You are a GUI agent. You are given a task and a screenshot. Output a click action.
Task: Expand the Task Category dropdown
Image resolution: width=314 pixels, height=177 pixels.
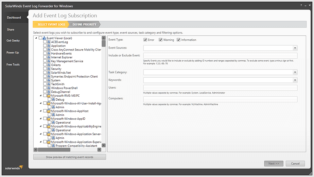point(295,72)
